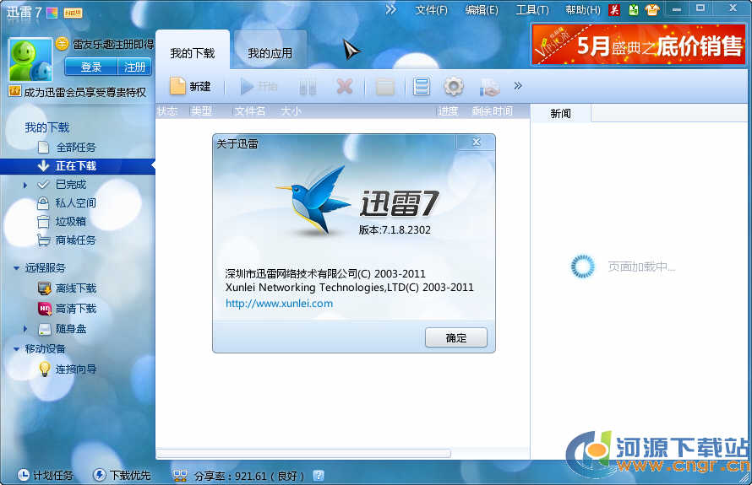Click the pause download toolbar icon
Viewport: 752px width, 485px height.
(308, 87)
